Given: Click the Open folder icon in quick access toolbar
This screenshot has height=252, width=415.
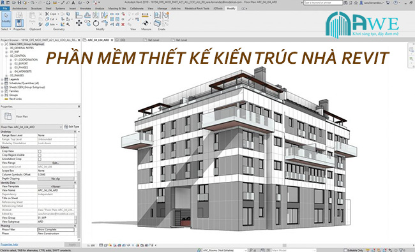Looking at the screenshot, I should point(14,3).
